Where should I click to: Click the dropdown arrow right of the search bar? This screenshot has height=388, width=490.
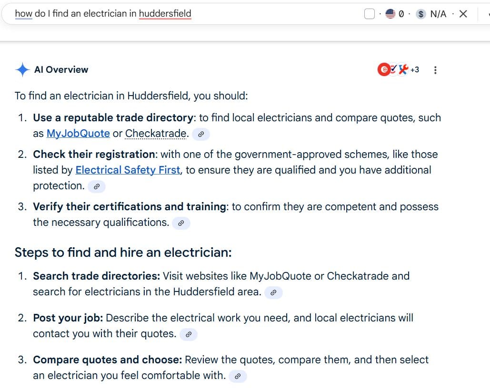488,14
